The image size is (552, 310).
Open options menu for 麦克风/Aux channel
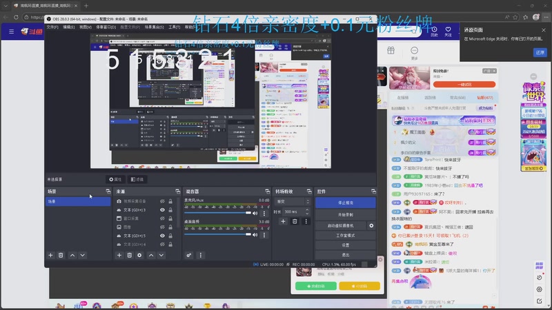pos(264,213)
